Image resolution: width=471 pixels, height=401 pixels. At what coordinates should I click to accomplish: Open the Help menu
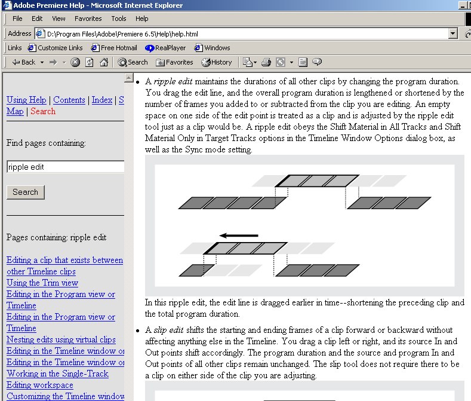pos(142,19)
